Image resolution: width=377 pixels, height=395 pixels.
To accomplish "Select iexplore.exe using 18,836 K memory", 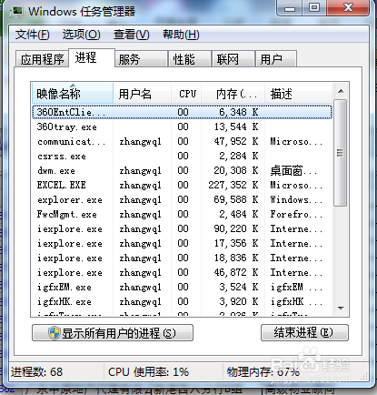I will point(182,258).
